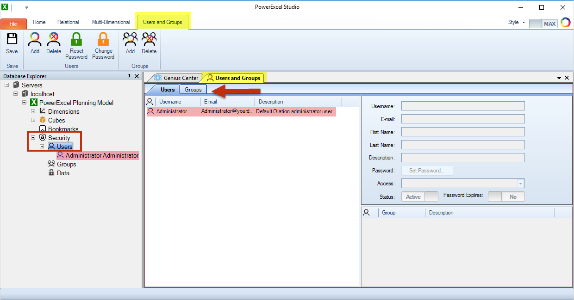
Task: Click the colorful Olation logo ring
Action: coord(565,23)
